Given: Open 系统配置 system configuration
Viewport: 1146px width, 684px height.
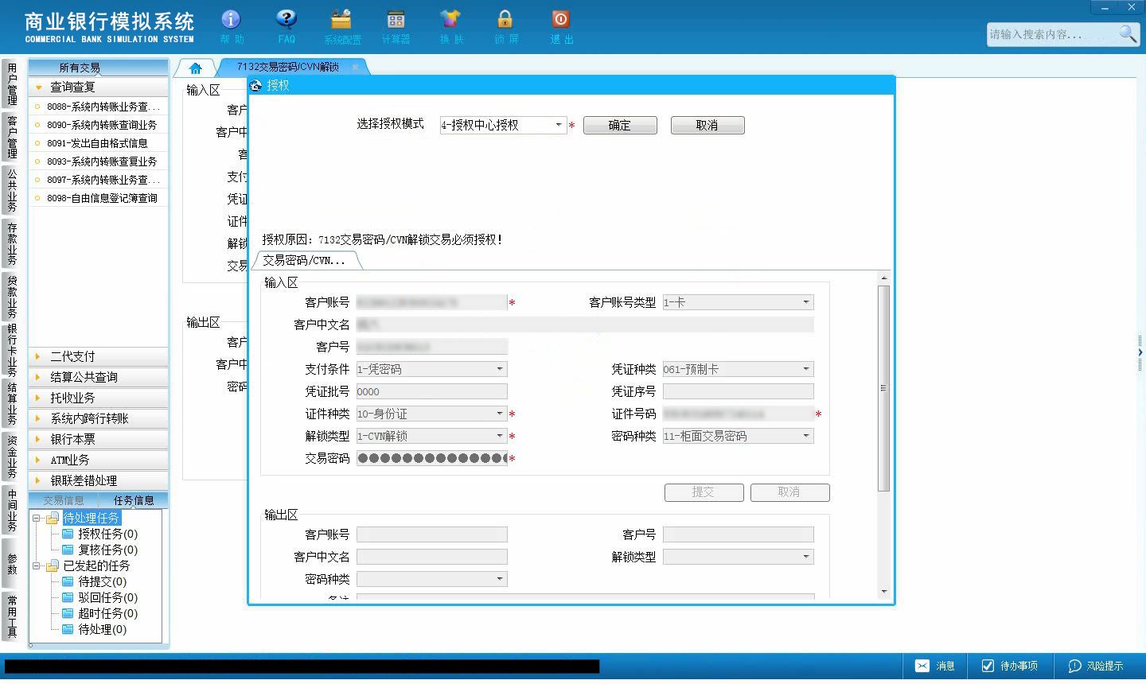Looking at the screenshot, I should [341, 26].
